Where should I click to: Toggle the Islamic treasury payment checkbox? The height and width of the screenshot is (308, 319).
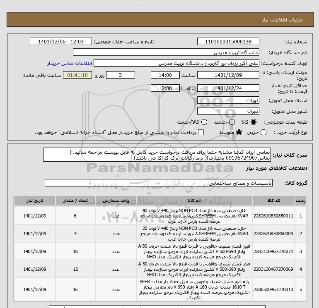201,132
